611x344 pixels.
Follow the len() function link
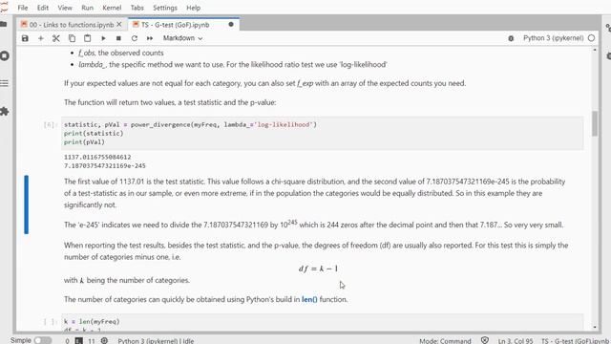click(x=309, y=299)
